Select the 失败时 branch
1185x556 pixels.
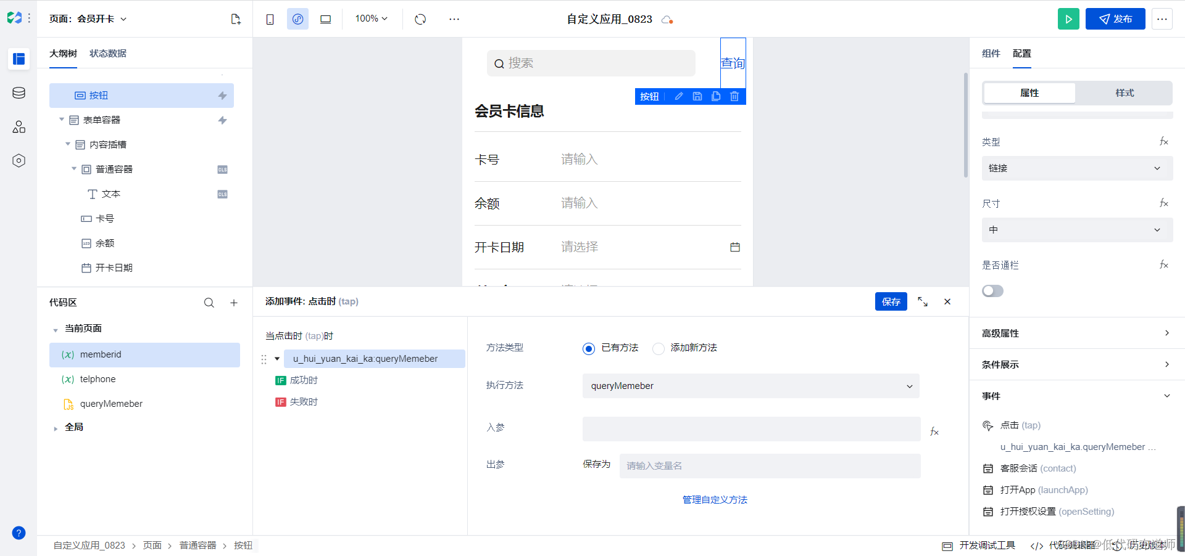point(296,402)
